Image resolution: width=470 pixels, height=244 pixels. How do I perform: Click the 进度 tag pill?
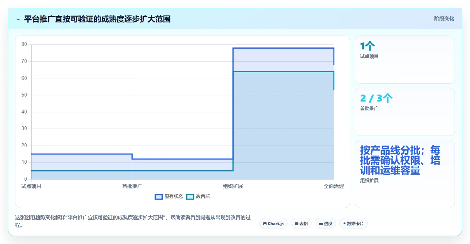tap(325, 224)
